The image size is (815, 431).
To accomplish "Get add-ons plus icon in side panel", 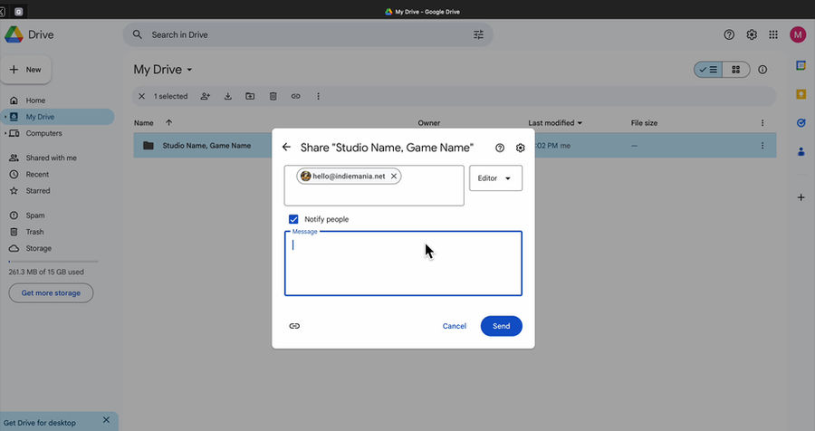I will [801, 197].
